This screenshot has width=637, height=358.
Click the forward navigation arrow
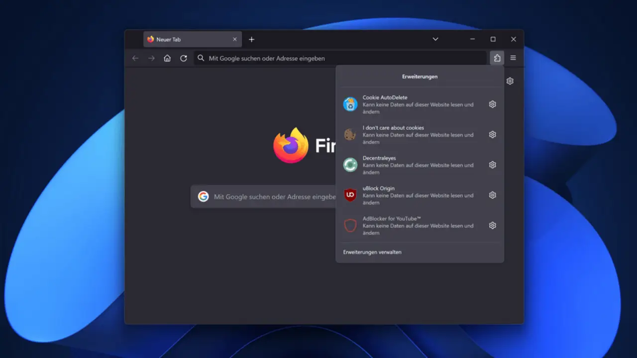(x=151, y=58)
